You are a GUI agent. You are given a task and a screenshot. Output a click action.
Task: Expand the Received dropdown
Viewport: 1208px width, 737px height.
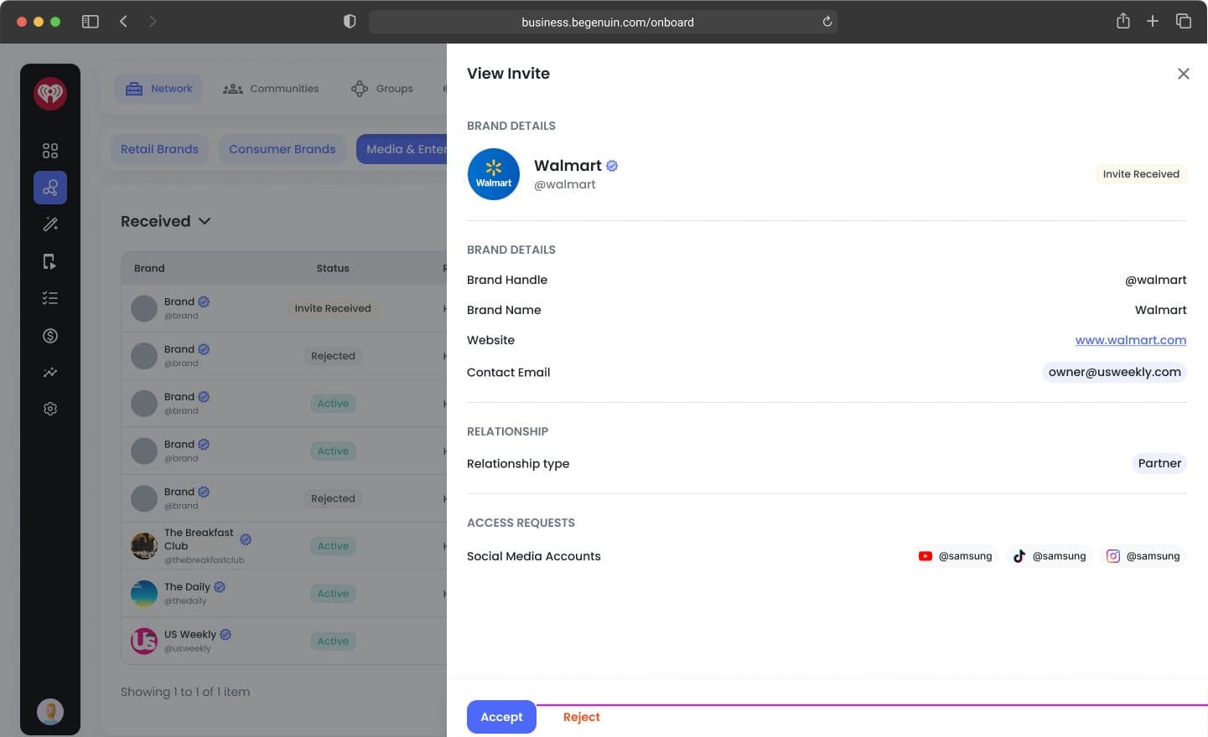pos(165,221)
